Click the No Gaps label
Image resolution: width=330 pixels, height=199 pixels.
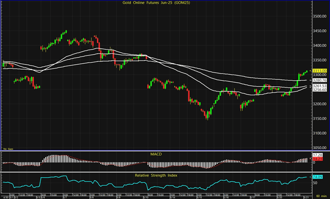(8, 148)
